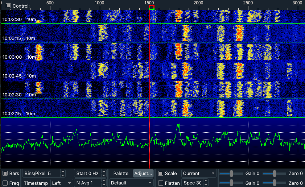This screenshot has width=305, height=187.
Task: Decrease the N Avg value
Action: pos(104,185)
